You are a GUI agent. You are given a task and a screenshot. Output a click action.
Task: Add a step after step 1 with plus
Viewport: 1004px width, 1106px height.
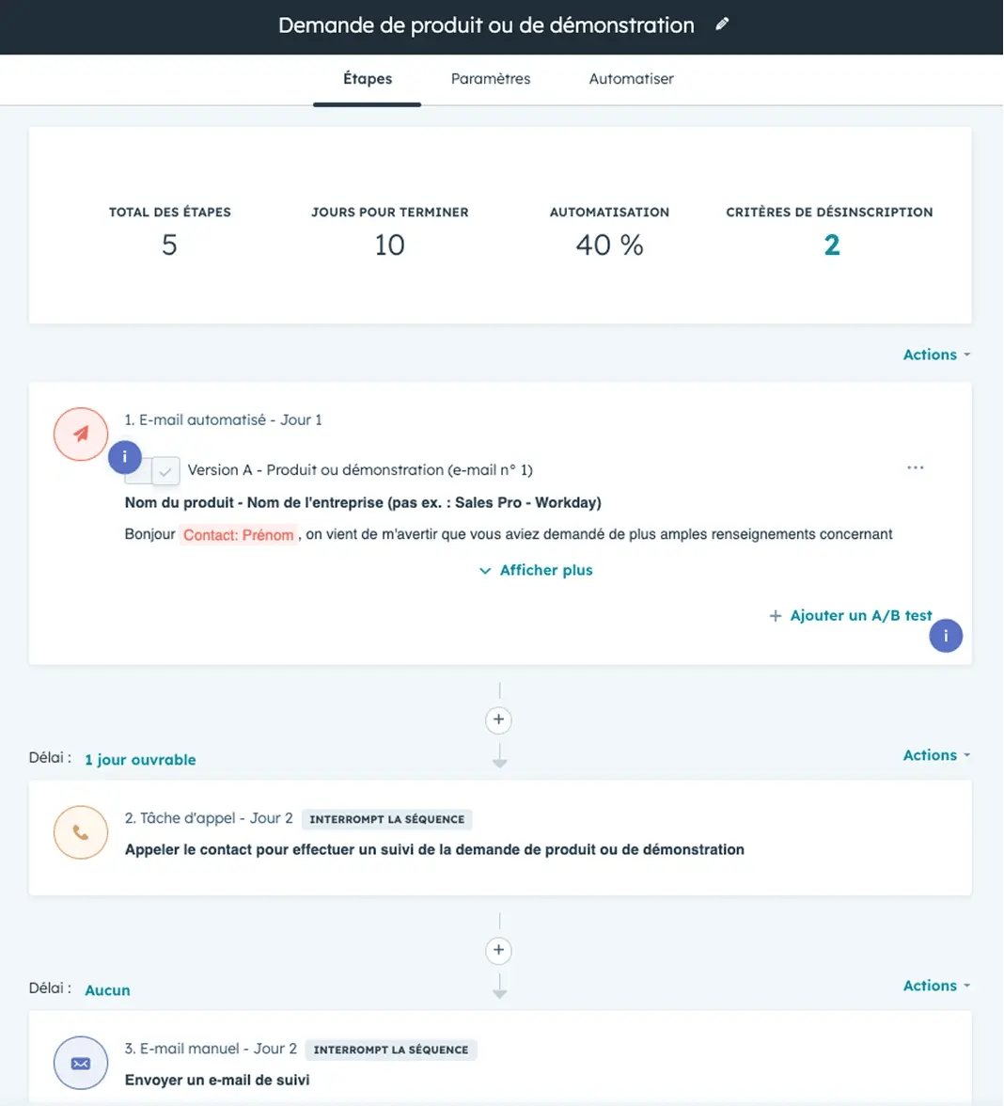tap(498, 719)
